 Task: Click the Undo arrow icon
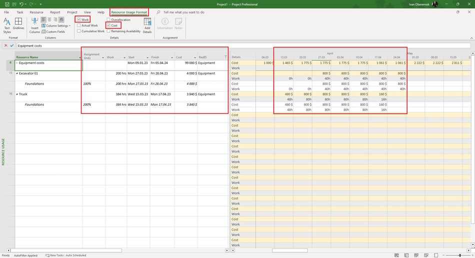click(21, 4)
